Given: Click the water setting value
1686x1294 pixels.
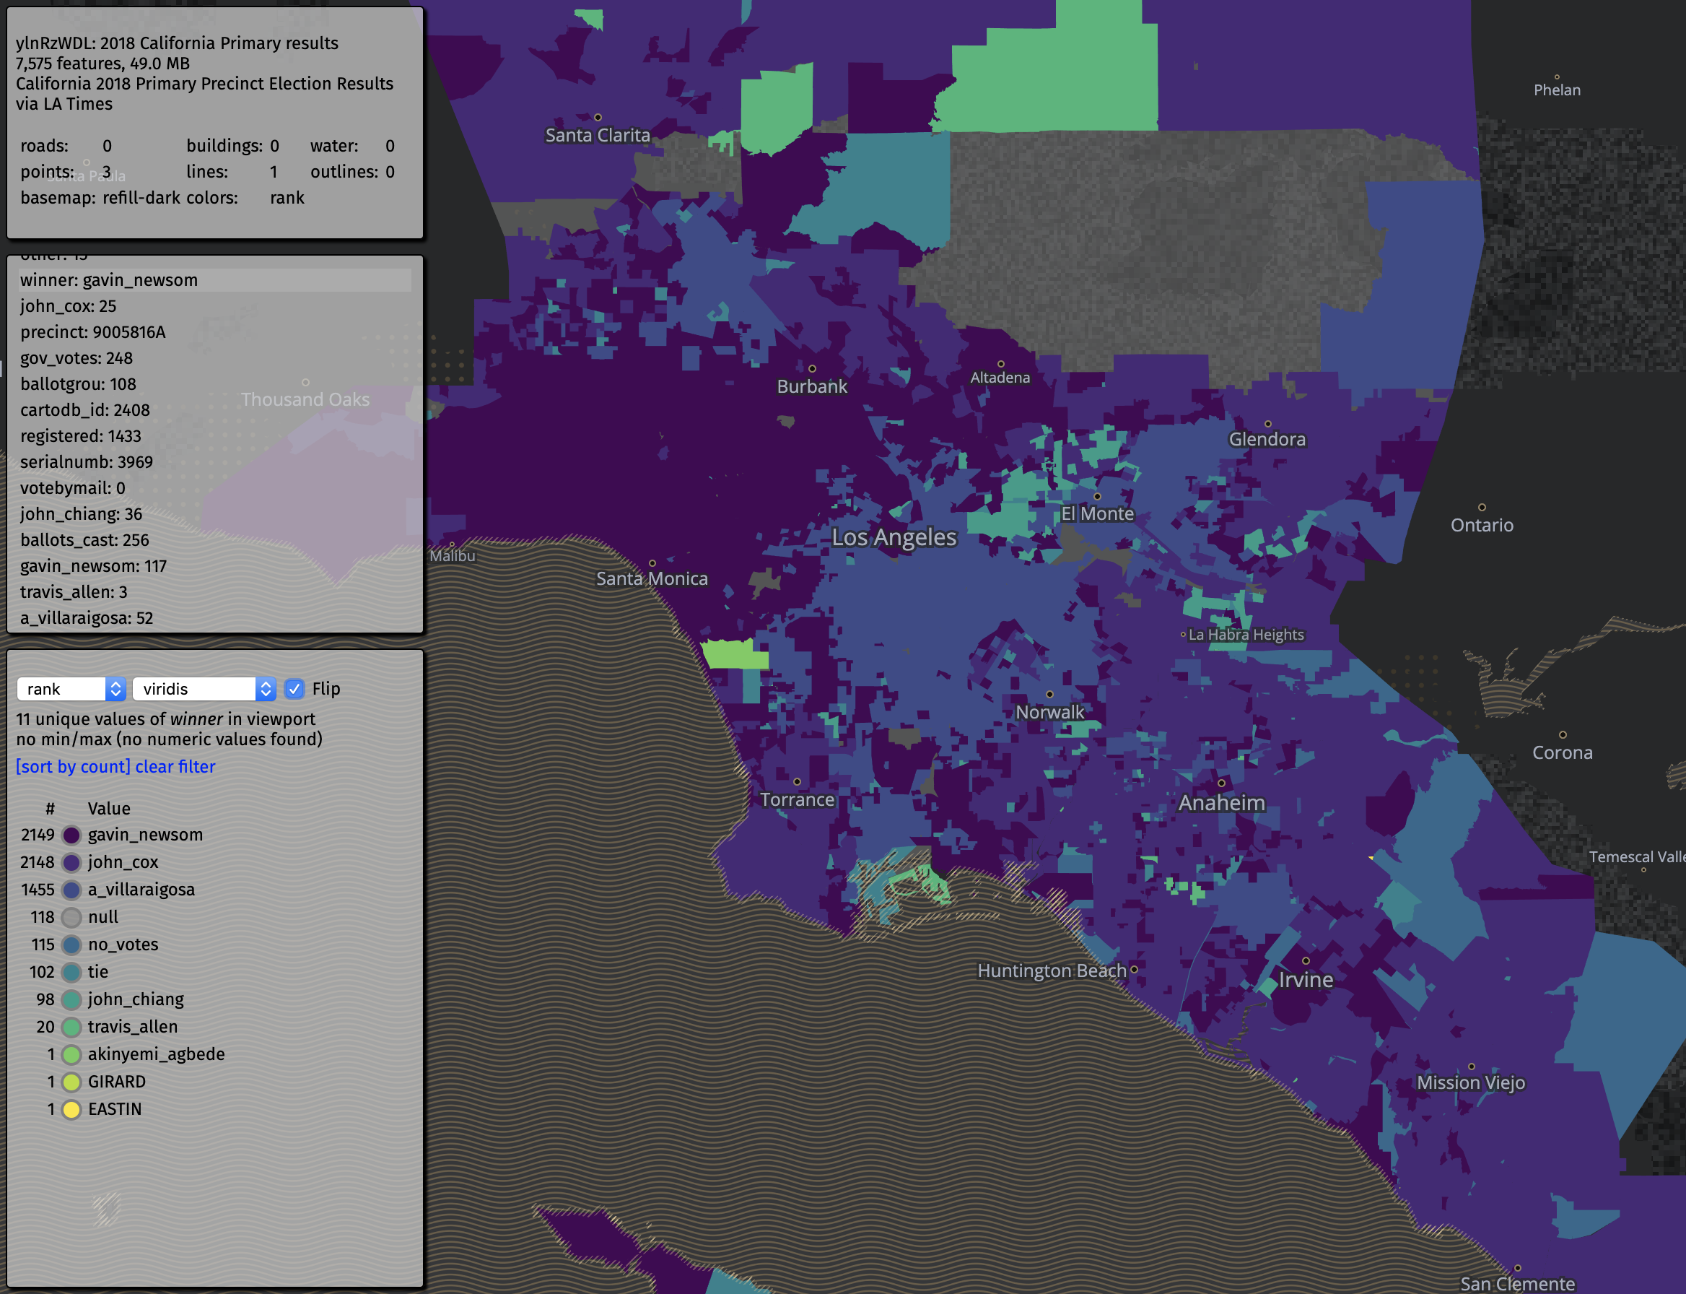Looking at the screenshot, I should click(390, 147).
